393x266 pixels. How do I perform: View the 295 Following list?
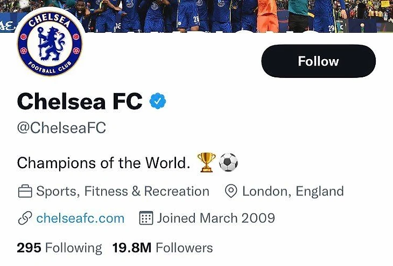[59, 248]
